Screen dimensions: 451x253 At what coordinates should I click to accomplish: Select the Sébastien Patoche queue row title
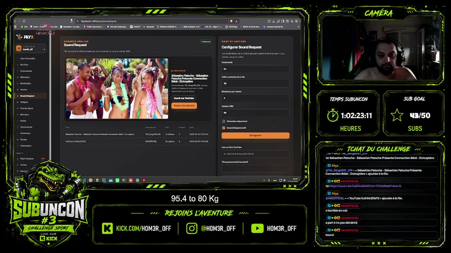(100, 134)
